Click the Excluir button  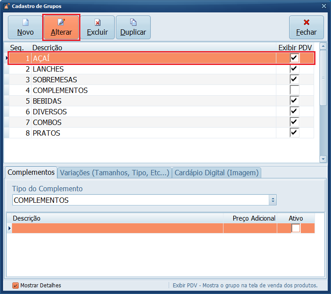[97, 28]
